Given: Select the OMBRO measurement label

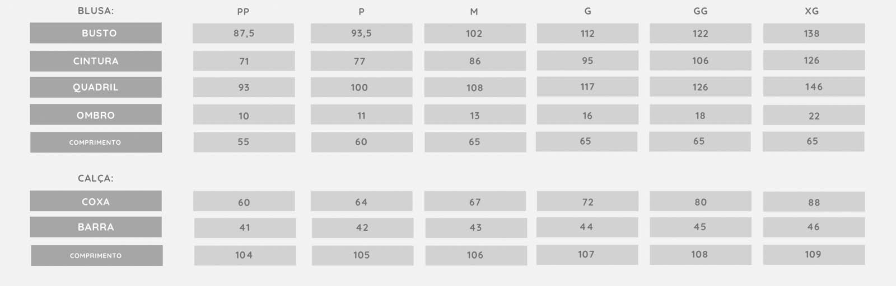Looking at the screenshot, I should (96, 115).
